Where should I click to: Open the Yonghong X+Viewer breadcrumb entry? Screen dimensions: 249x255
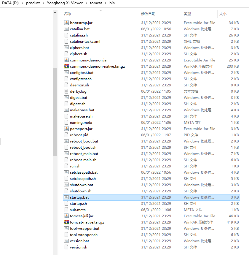[65, 3]
